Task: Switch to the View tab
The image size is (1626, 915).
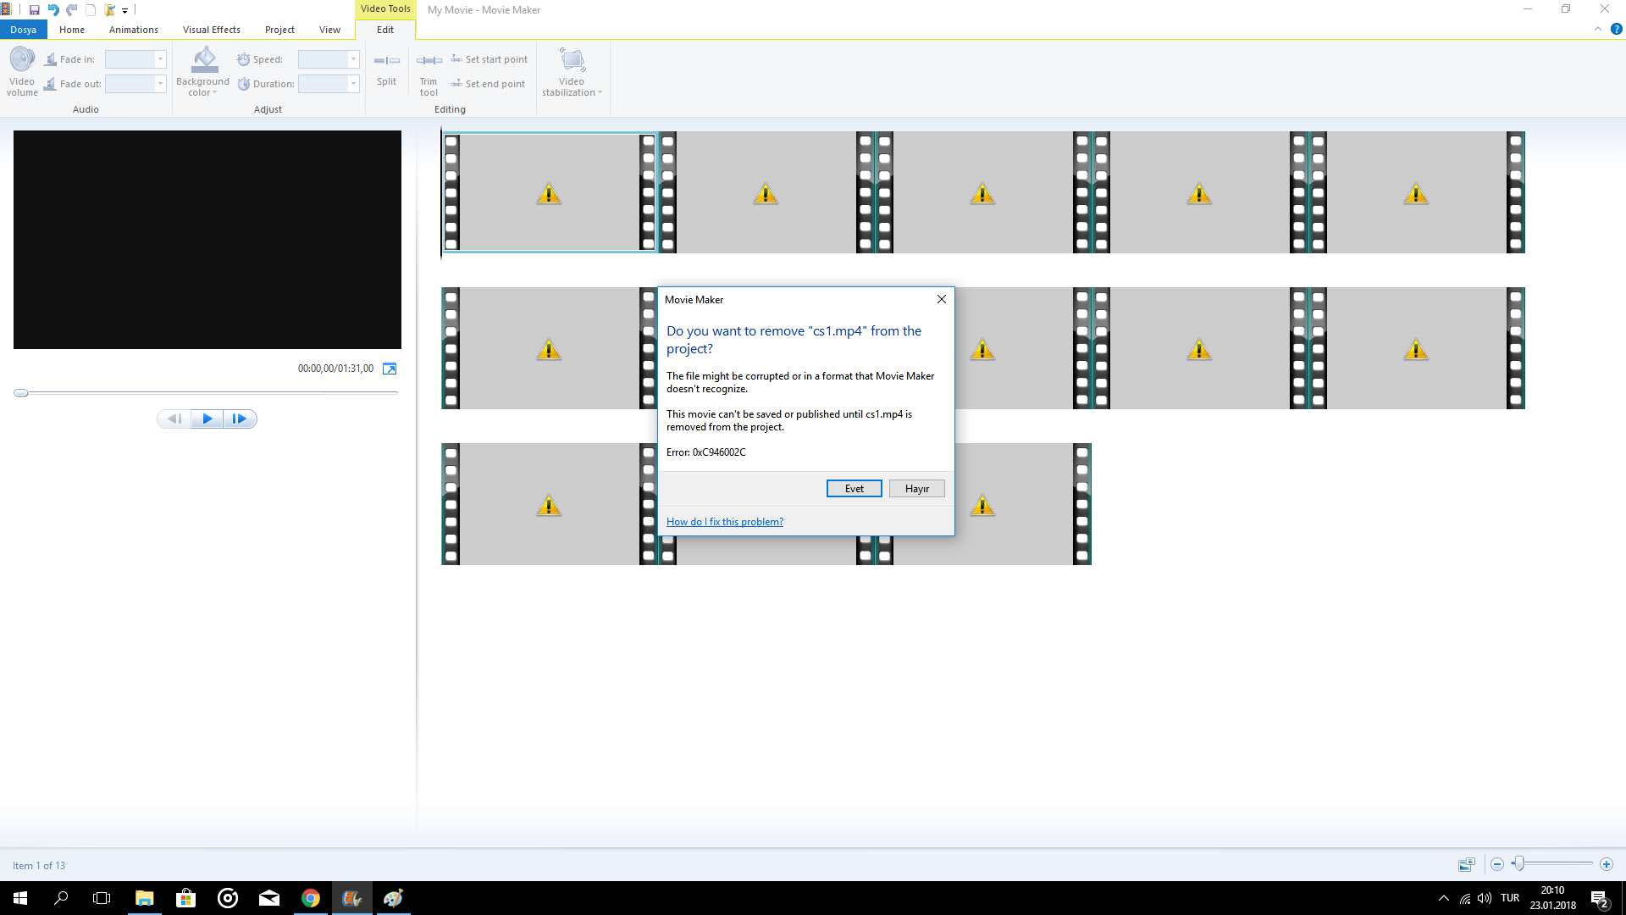Action: 329,30
